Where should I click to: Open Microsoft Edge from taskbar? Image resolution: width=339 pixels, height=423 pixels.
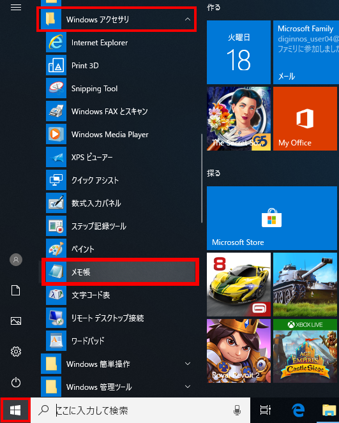pyautogui.click(x=298, y=410)
